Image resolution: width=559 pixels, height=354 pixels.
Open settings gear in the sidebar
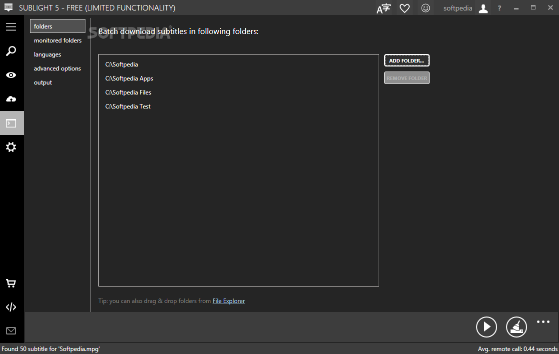[x=11, y=147]
